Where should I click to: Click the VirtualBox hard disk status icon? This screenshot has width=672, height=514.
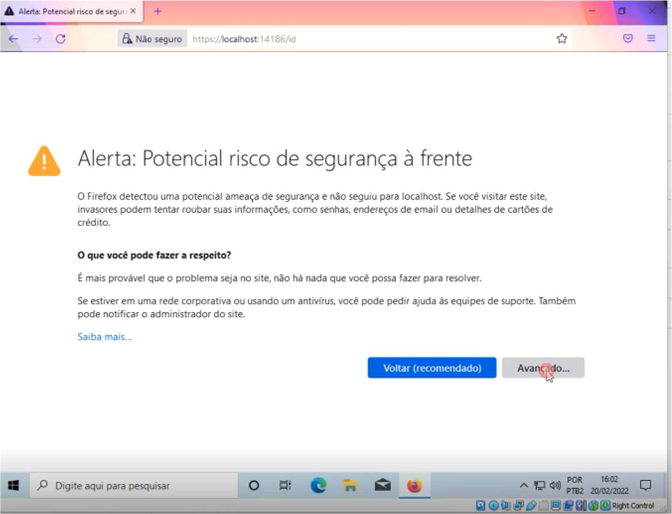(481, 506)
